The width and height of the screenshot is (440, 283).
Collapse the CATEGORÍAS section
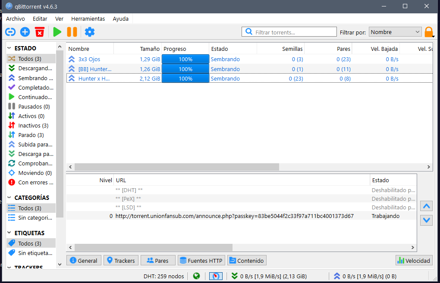pos(9,198)
